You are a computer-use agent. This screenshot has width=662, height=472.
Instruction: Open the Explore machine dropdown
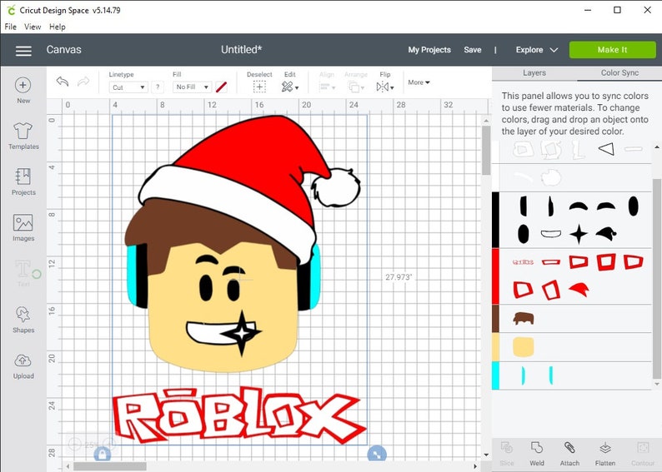pyautogui.click(x=537, y=50)
